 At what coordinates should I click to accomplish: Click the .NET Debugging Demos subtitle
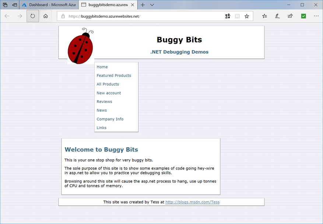pos(179,52)
